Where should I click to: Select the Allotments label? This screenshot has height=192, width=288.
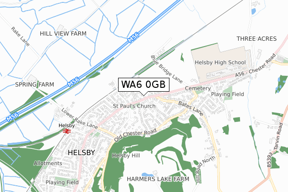click(x=48, y=163)
